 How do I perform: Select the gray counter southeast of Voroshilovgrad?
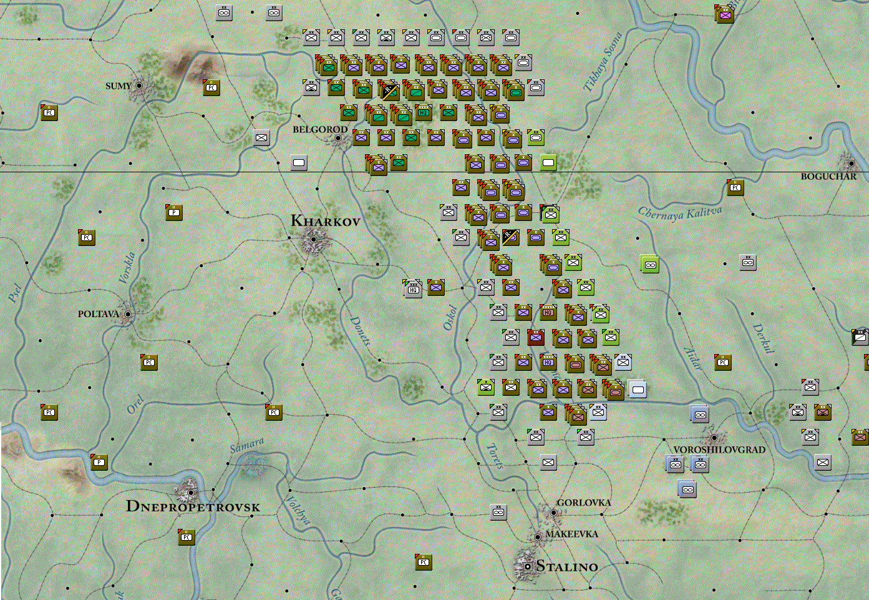coord(823,462)
